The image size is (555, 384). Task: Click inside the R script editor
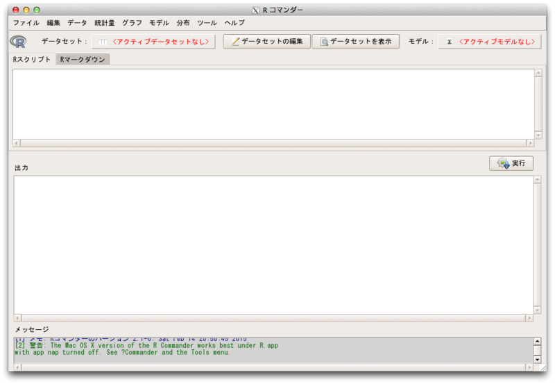[x=273, y=104]
